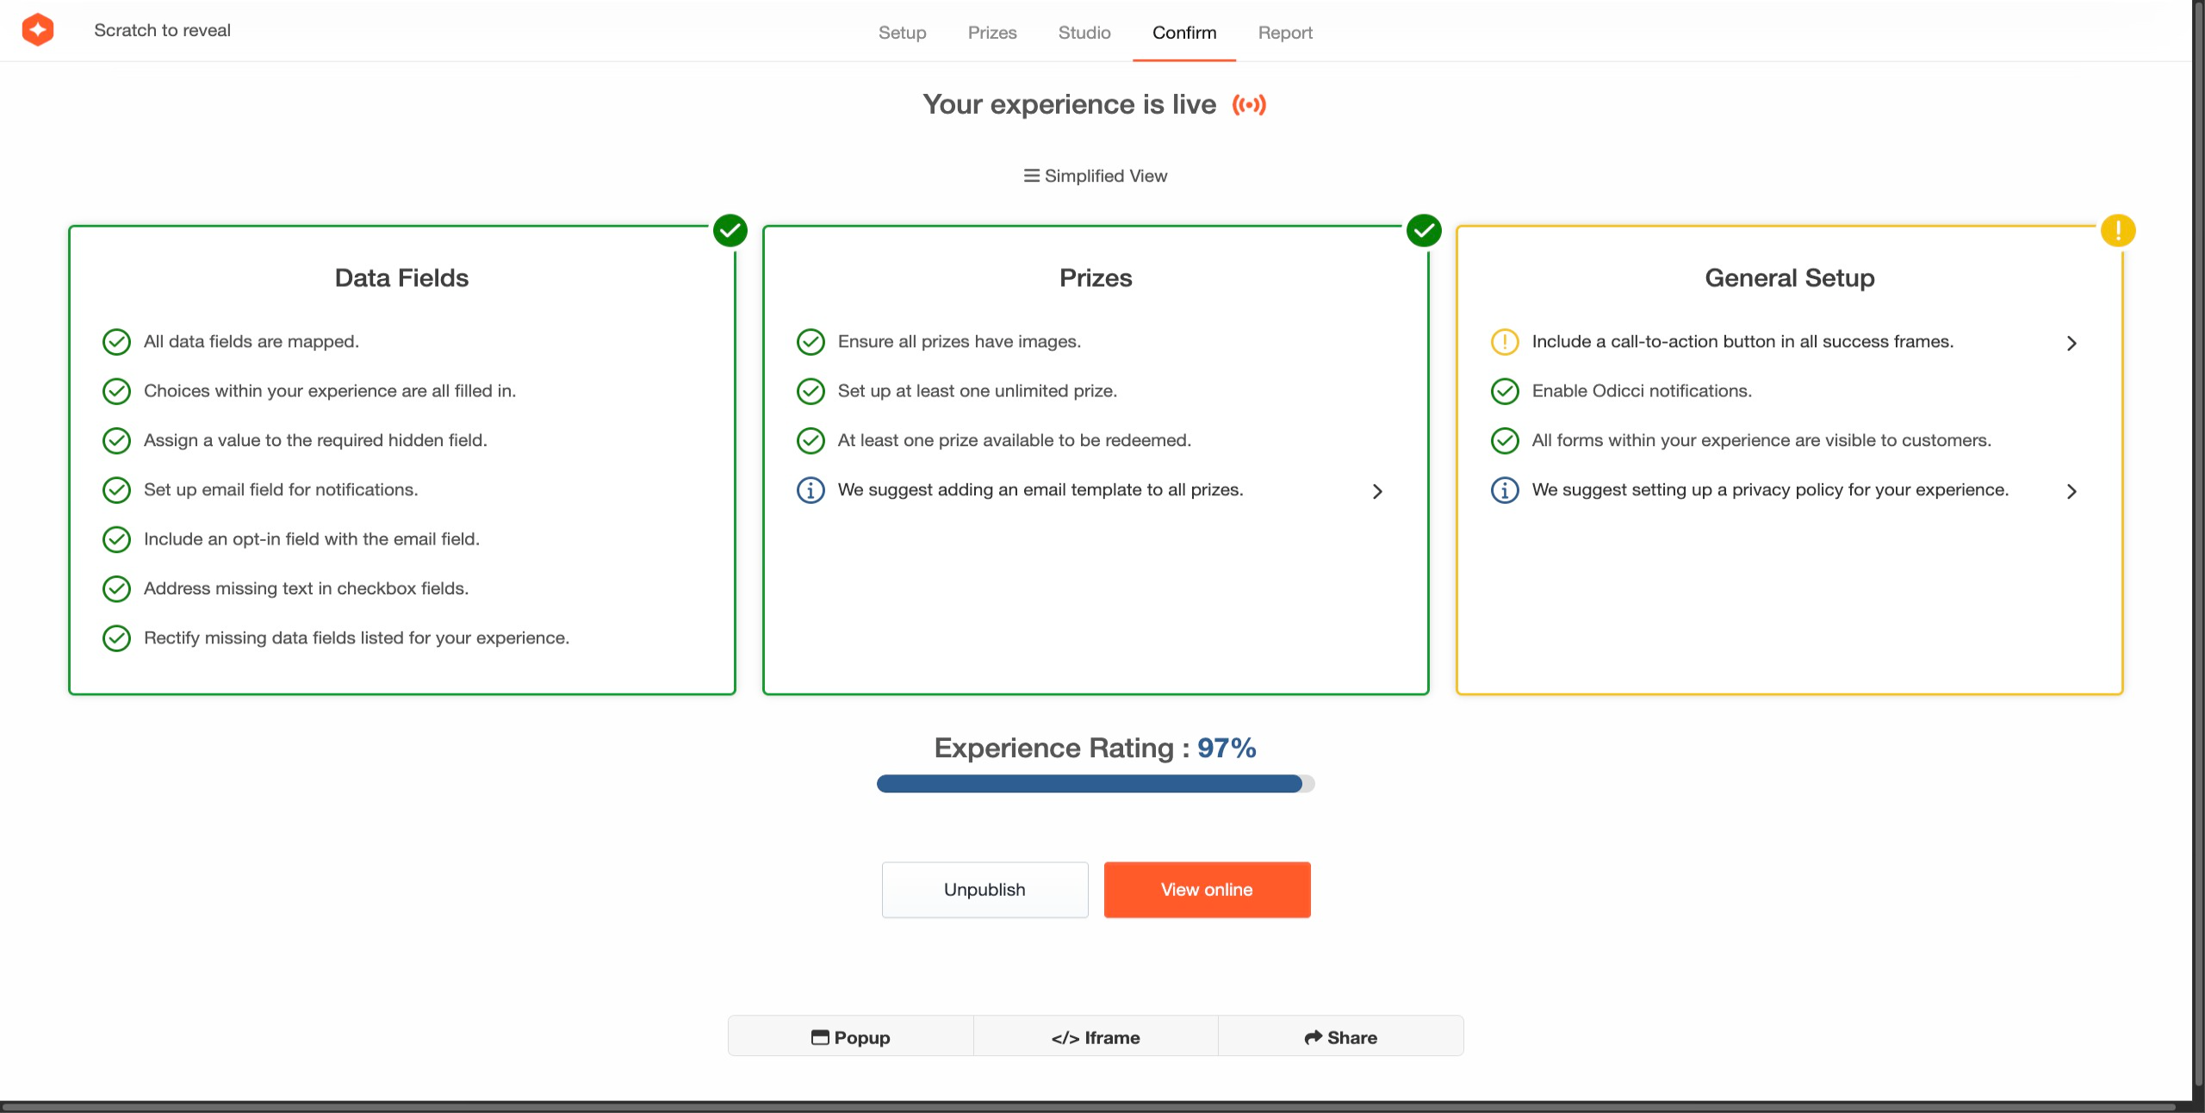2205x1113 pixels.
Task: Switch to the Studio tab
Action: click(x=1084, y=33)
